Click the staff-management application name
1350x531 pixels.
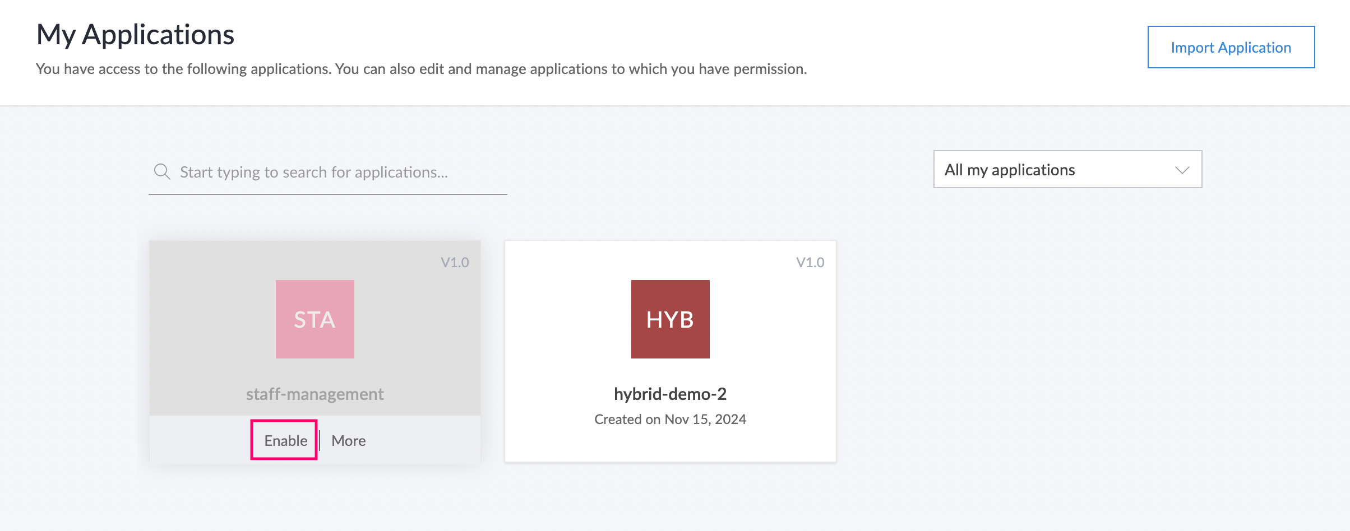click(x=315, y=394)
